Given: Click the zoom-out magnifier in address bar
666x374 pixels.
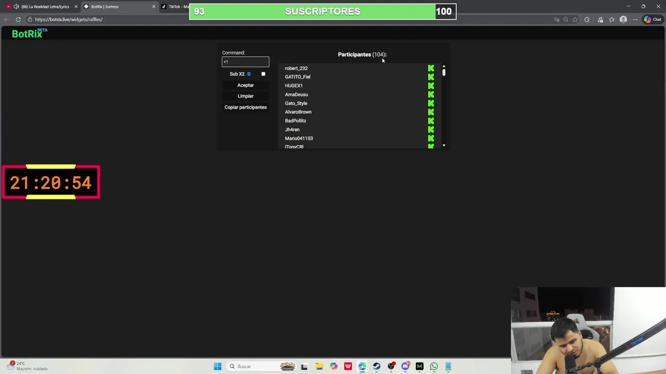Looking at the screenshot, I should point(566,20).
